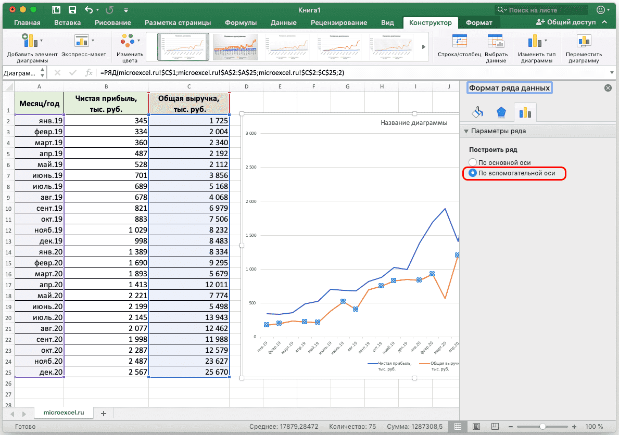Switch to the 'Формат' ribbon tab

coord(479,23)
